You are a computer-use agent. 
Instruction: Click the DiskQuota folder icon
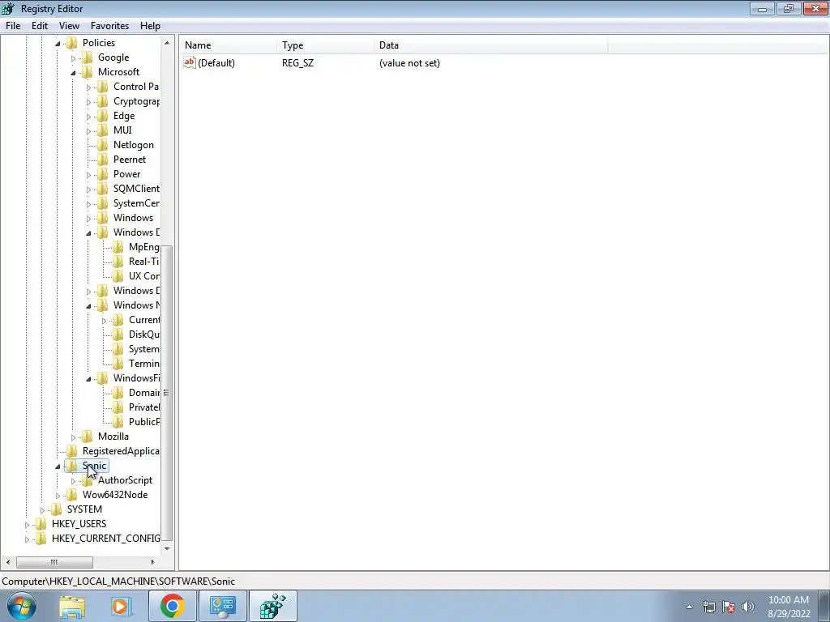click(x=118, y=334)
